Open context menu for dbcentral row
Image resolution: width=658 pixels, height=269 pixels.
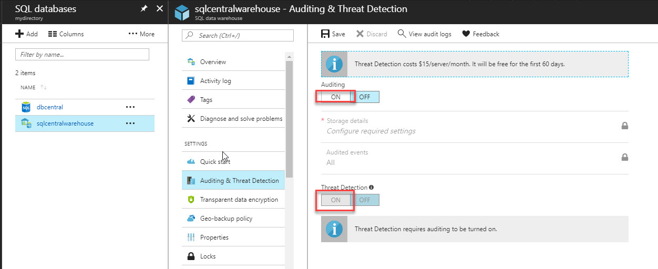tap(130, 107)
